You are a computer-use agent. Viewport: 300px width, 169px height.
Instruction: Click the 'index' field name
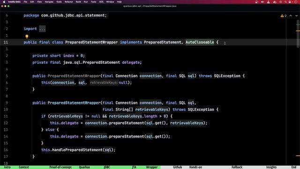tap(68, 56)
